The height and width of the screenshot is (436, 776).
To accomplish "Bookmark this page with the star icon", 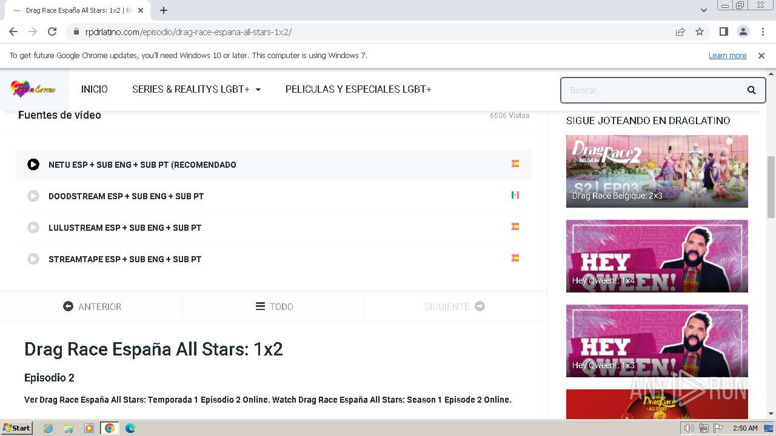I will click(x=700, y=31).
